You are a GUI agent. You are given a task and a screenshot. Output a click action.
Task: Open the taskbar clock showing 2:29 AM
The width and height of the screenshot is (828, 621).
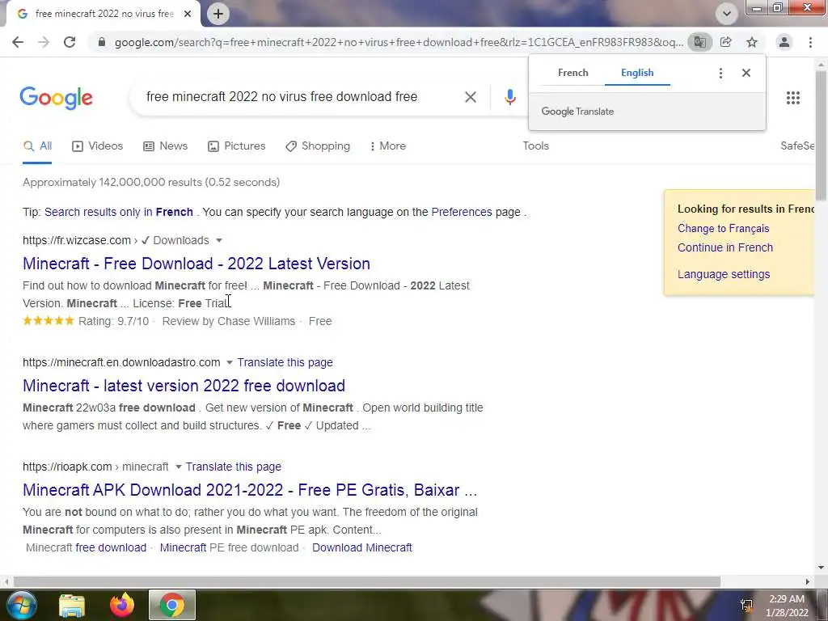787,606
